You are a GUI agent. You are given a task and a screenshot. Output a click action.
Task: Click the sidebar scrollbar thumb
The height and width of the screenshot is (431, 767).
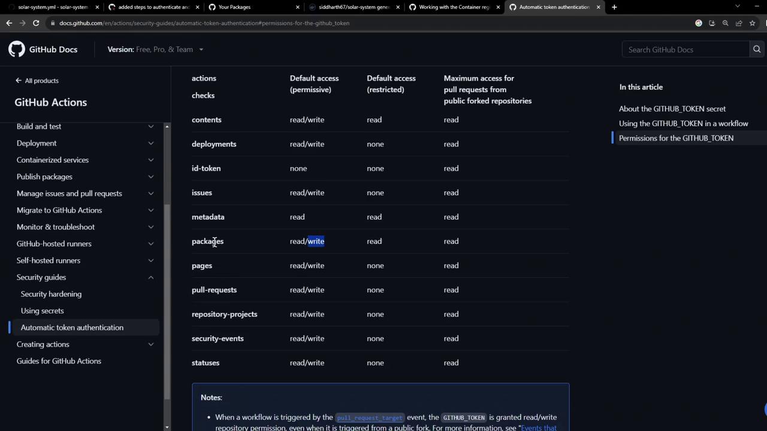tap(167, 302)
